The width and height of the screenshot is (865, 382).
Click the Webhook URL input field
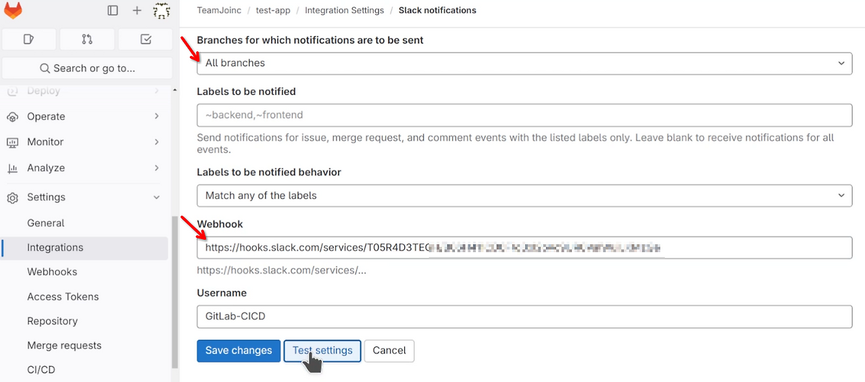[x=524, y=247]
